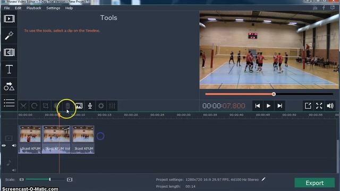
Task: Click the Color adjustments tool
Action: coord(56,106)
